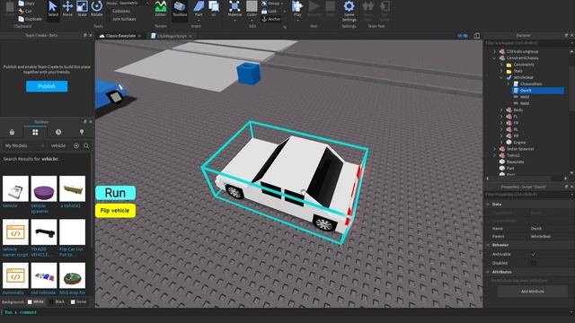The height and width of the screenshot is (323, 575).
Task: Select the Baseplate item in Explorer
Action: tap(515, 161)
